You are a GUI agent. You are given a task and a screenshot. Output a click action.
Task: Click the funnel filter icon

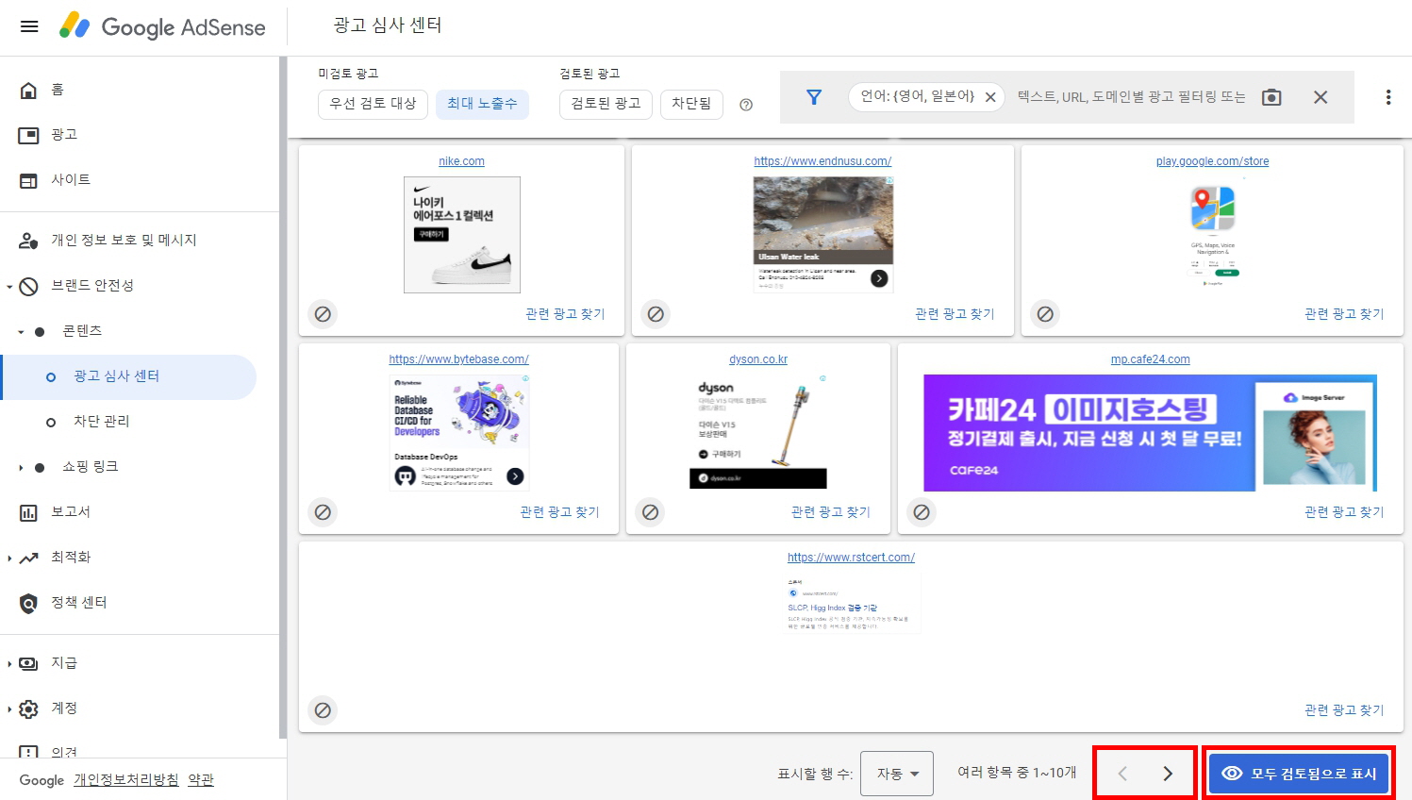[814, 97]
